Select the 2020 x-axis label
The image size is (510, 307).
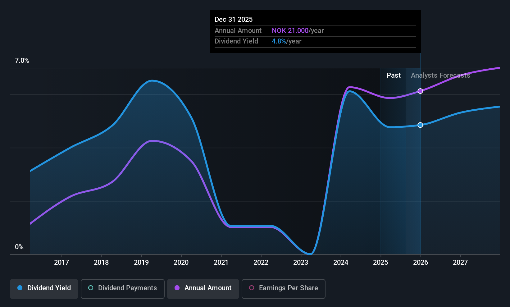pyautogui.click(x=181, y=262)
